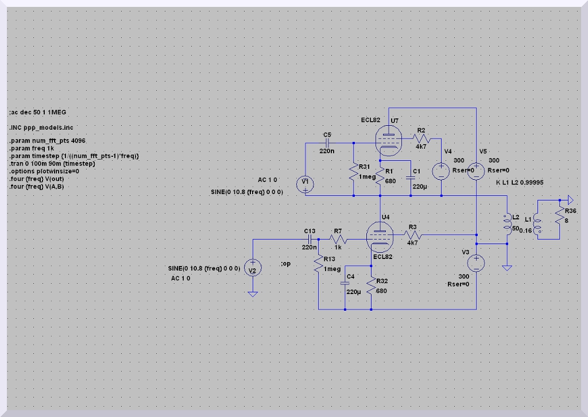Select resistor R7 1k symbol
The height and width of the screenshot is (417, 588).
(338, 238)
